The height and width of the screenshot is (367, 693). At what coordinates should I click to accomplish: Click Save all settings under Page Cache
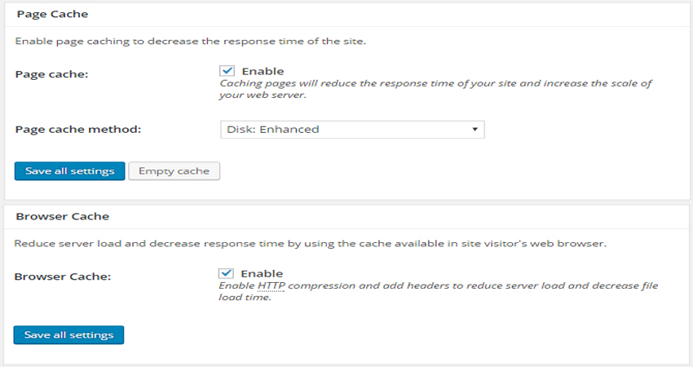(70, 171)
